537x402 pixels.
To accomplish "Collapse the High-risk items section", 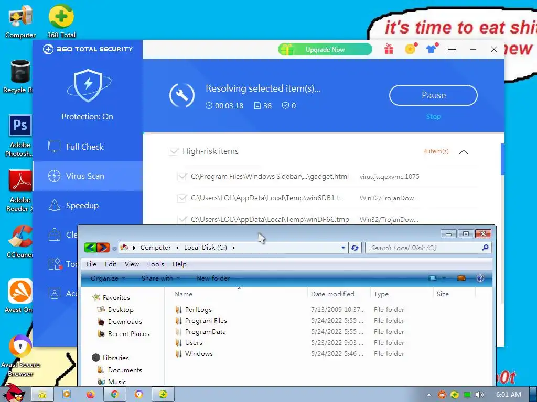I will 464,152.
